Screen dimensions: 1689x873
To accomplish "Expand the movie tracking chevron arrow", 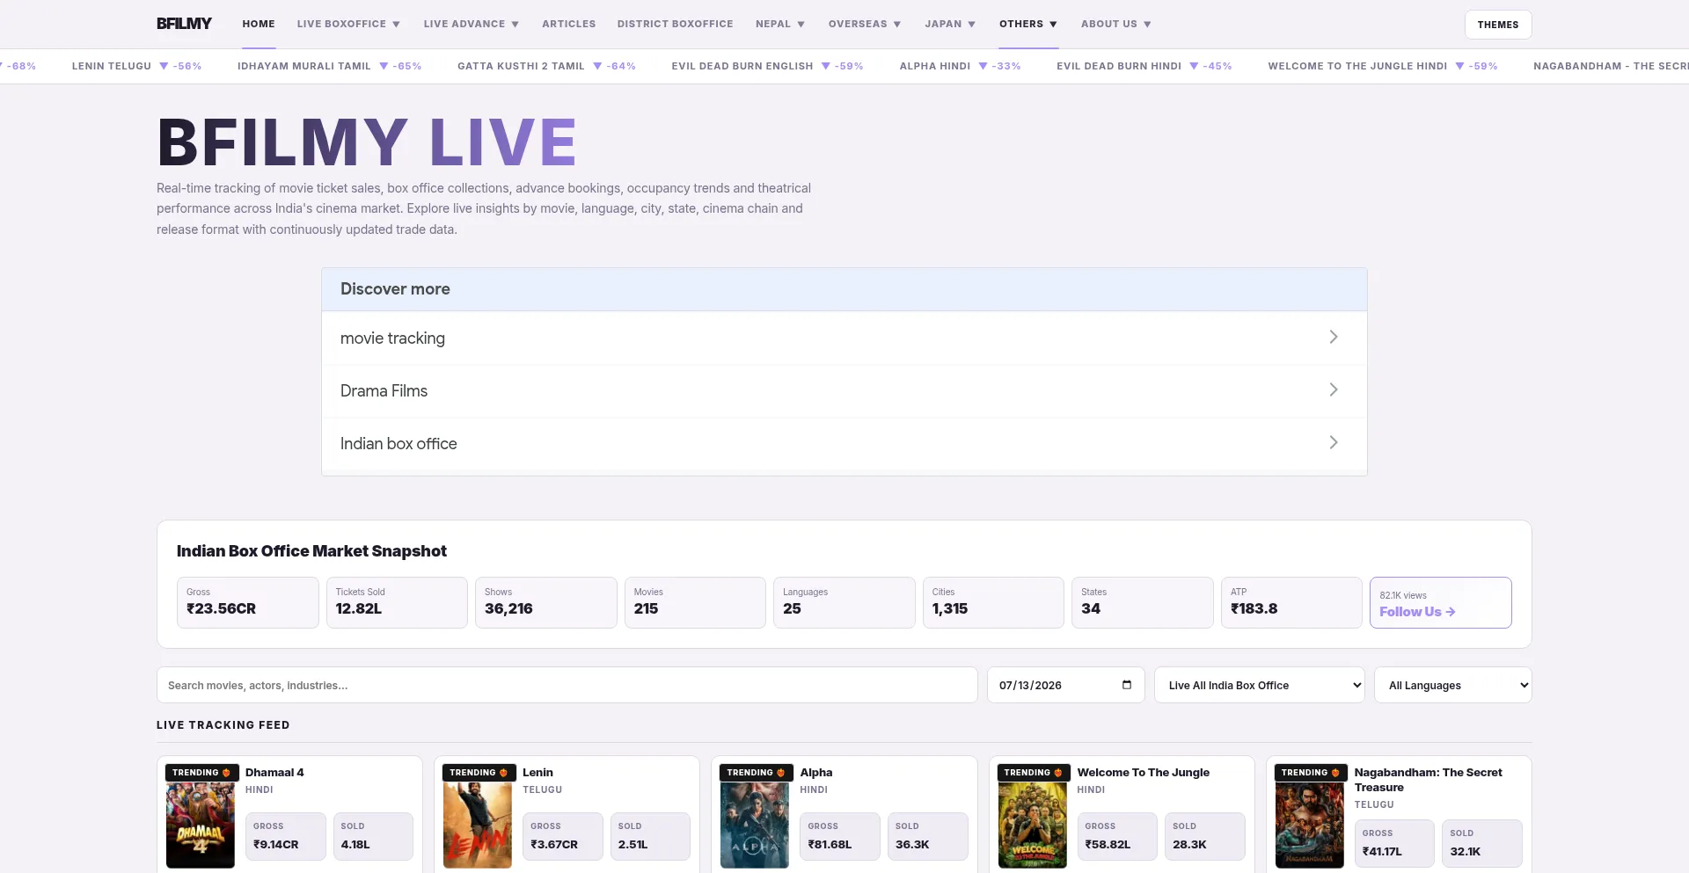I will point(1334,337).
